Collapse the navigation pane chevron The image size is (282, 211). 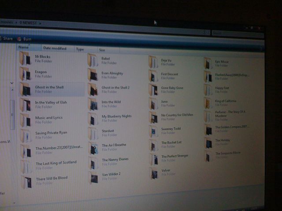tap(12, 83)
